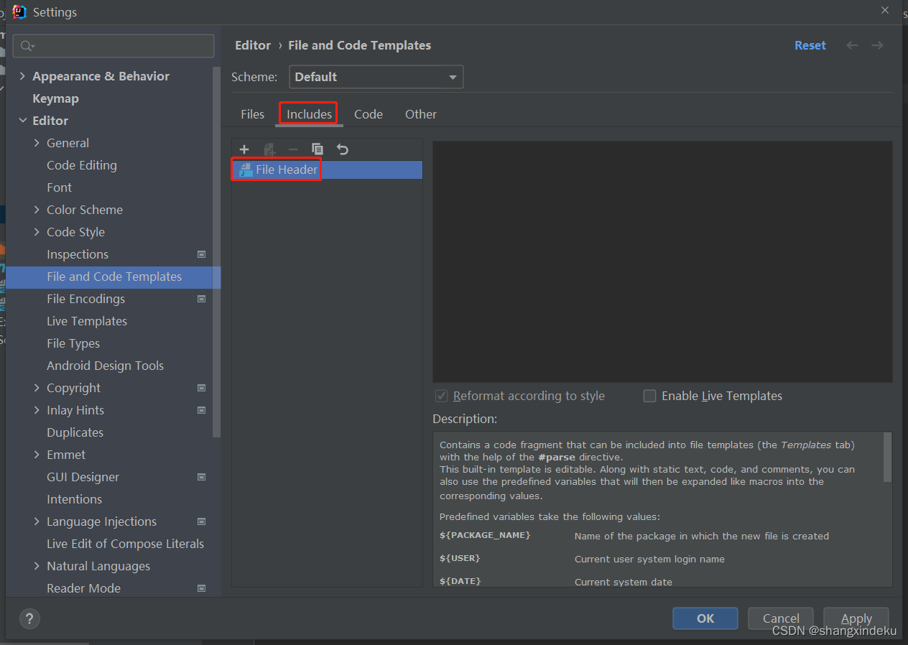Image resolution: width=908 pixels, height=645 pixels.
Task: Click inside the template text editor area
Action: (x=662, y=261)
